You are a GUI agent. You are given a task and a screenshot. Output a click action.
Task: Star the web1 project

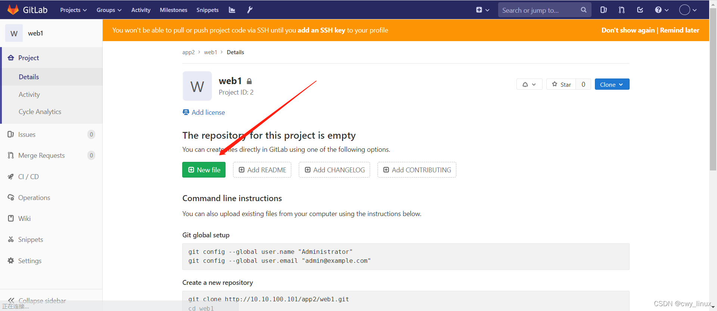[561, 84]
